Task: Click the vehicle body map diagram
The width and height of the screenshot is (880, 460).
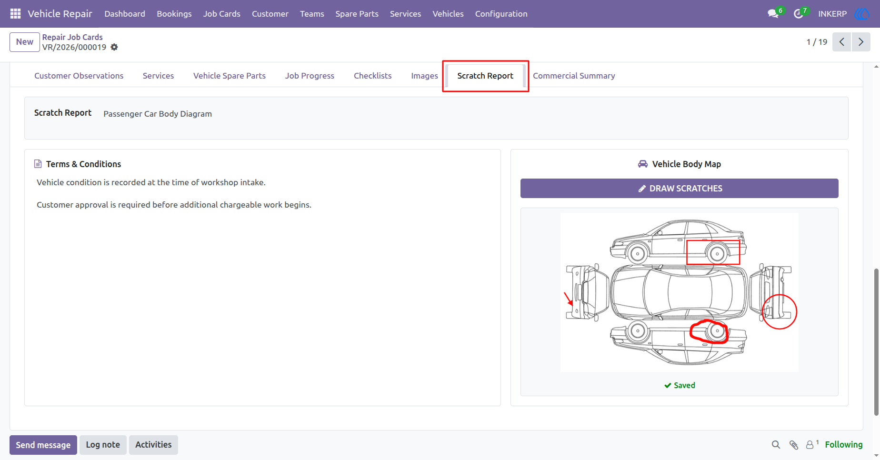Action: point(679,292)
